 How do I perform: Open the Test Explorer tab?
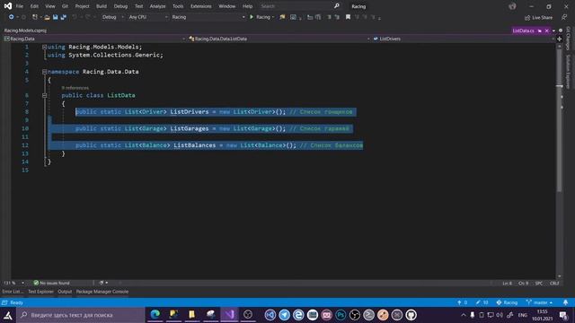click(40, 292)
